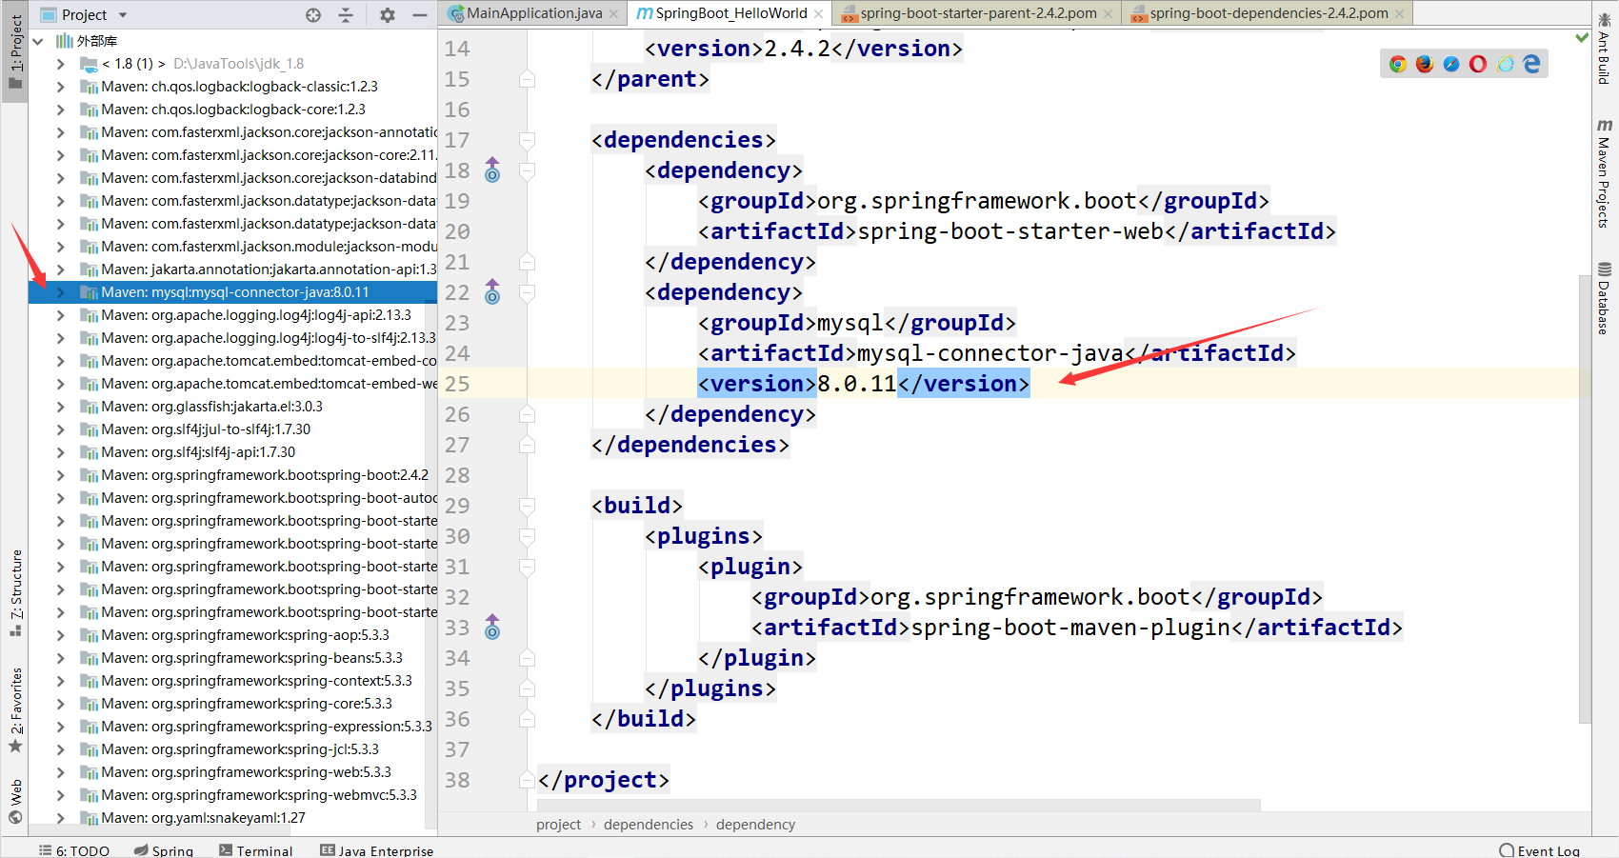
Task: Open Project panel settings gear
Action: click(387, 15)
